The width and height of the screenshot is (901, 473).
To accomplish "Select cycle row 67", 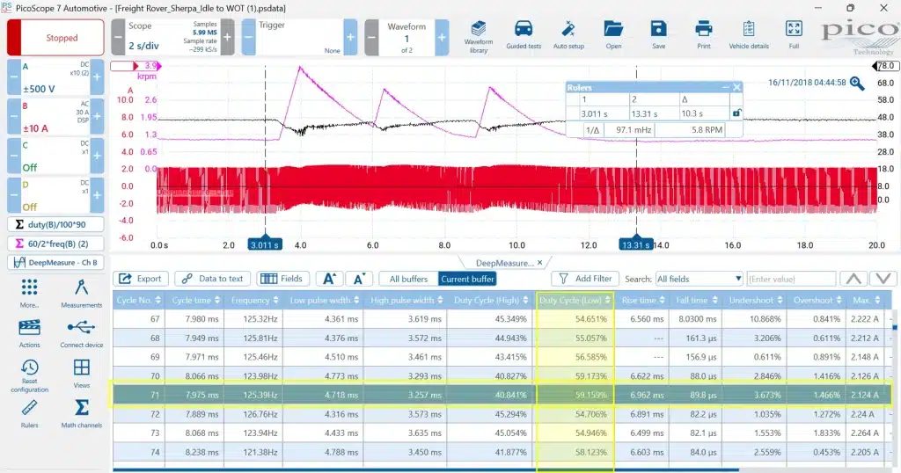I will click(x=501, y=318).
